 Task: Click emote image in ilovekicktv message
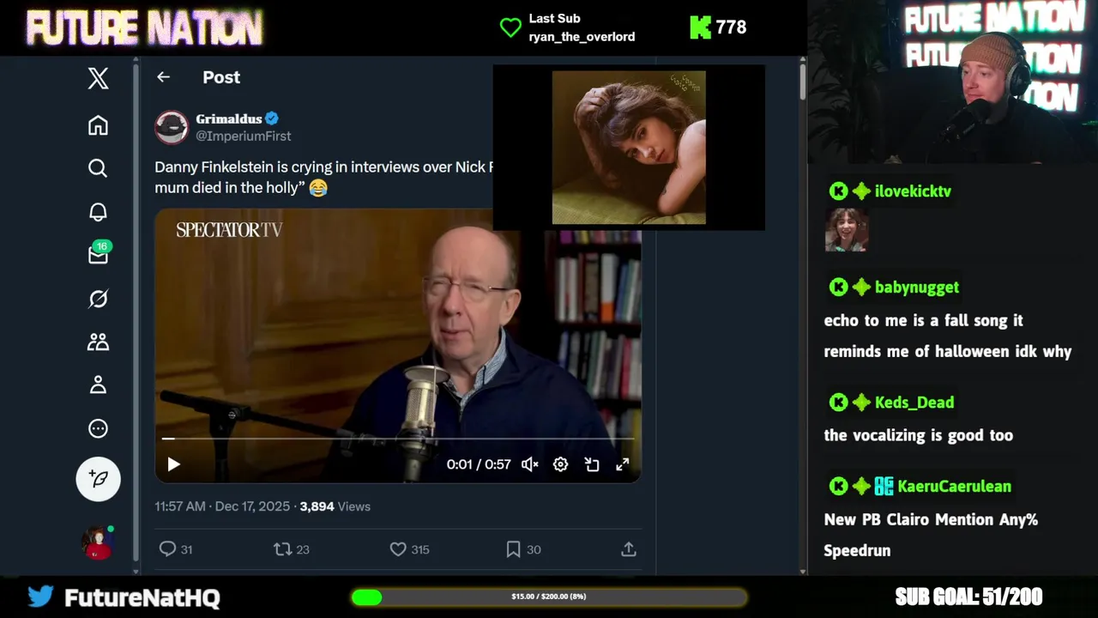pyautogui.click(x=847, y=229)
